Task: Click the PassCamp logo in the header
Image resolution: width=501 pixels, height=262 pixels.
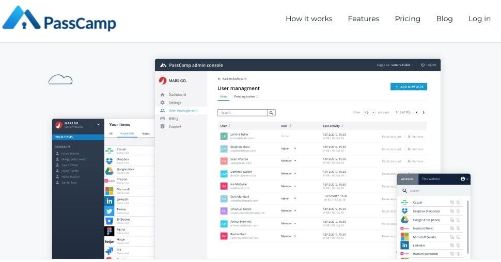Action: 59,19
